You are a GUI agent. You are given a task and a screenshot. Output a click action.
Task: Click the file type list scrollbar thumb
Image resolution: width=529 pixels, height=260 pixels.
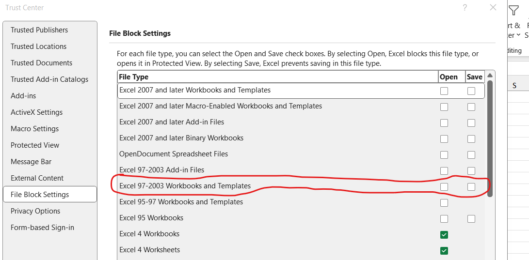pyautogui.click(x=490, y=138)
